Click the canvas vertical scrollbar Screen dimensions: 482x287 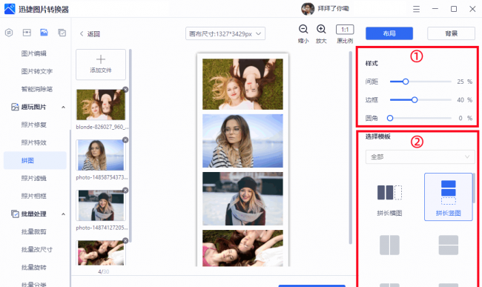351,148
